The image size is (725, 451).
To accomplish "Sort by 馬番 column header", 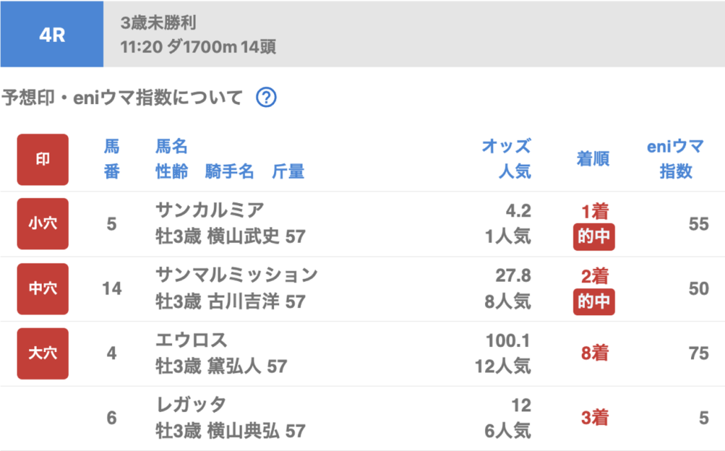I will [112, 159].
